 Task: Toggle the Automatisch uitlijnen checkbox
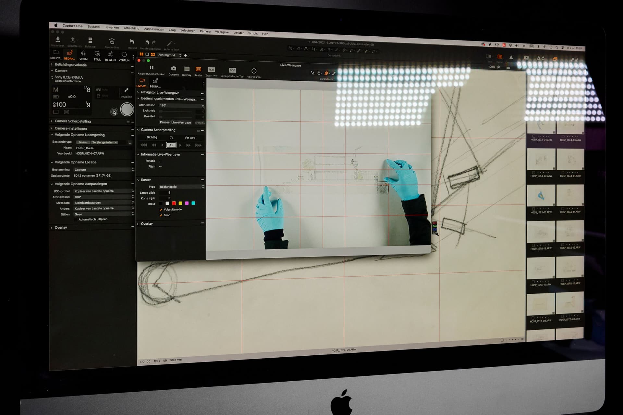(76, 219)
